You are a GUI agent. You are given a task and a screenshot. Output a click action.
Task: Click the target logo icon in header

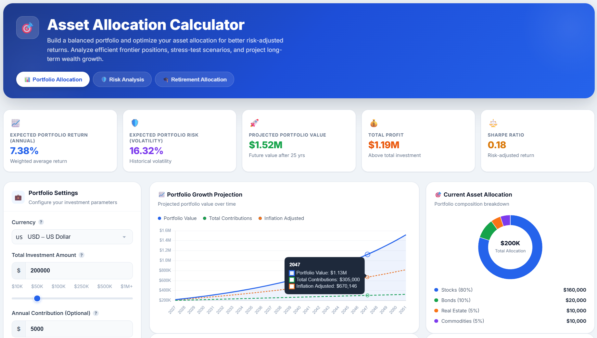(28, 28)
